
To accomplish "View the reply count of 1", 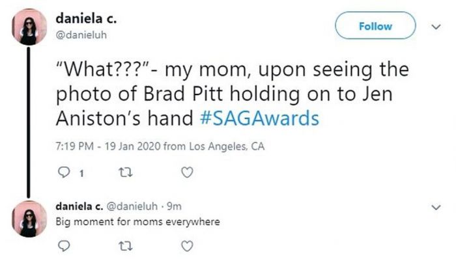I will tap(81, 174).
